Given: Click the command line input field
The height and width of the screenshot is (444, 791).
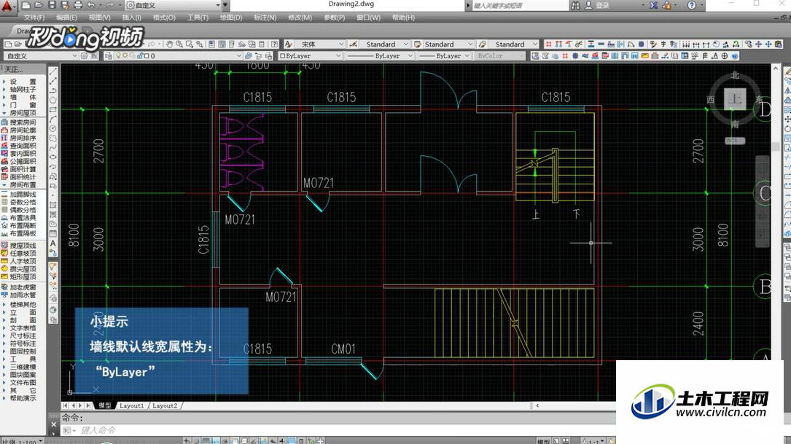Looking at the screenshot, I should tap(337, 430).
